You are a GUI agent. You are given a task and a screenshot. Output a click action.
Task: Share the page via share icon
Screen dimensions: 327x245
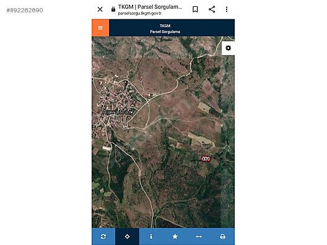(212, 9)
